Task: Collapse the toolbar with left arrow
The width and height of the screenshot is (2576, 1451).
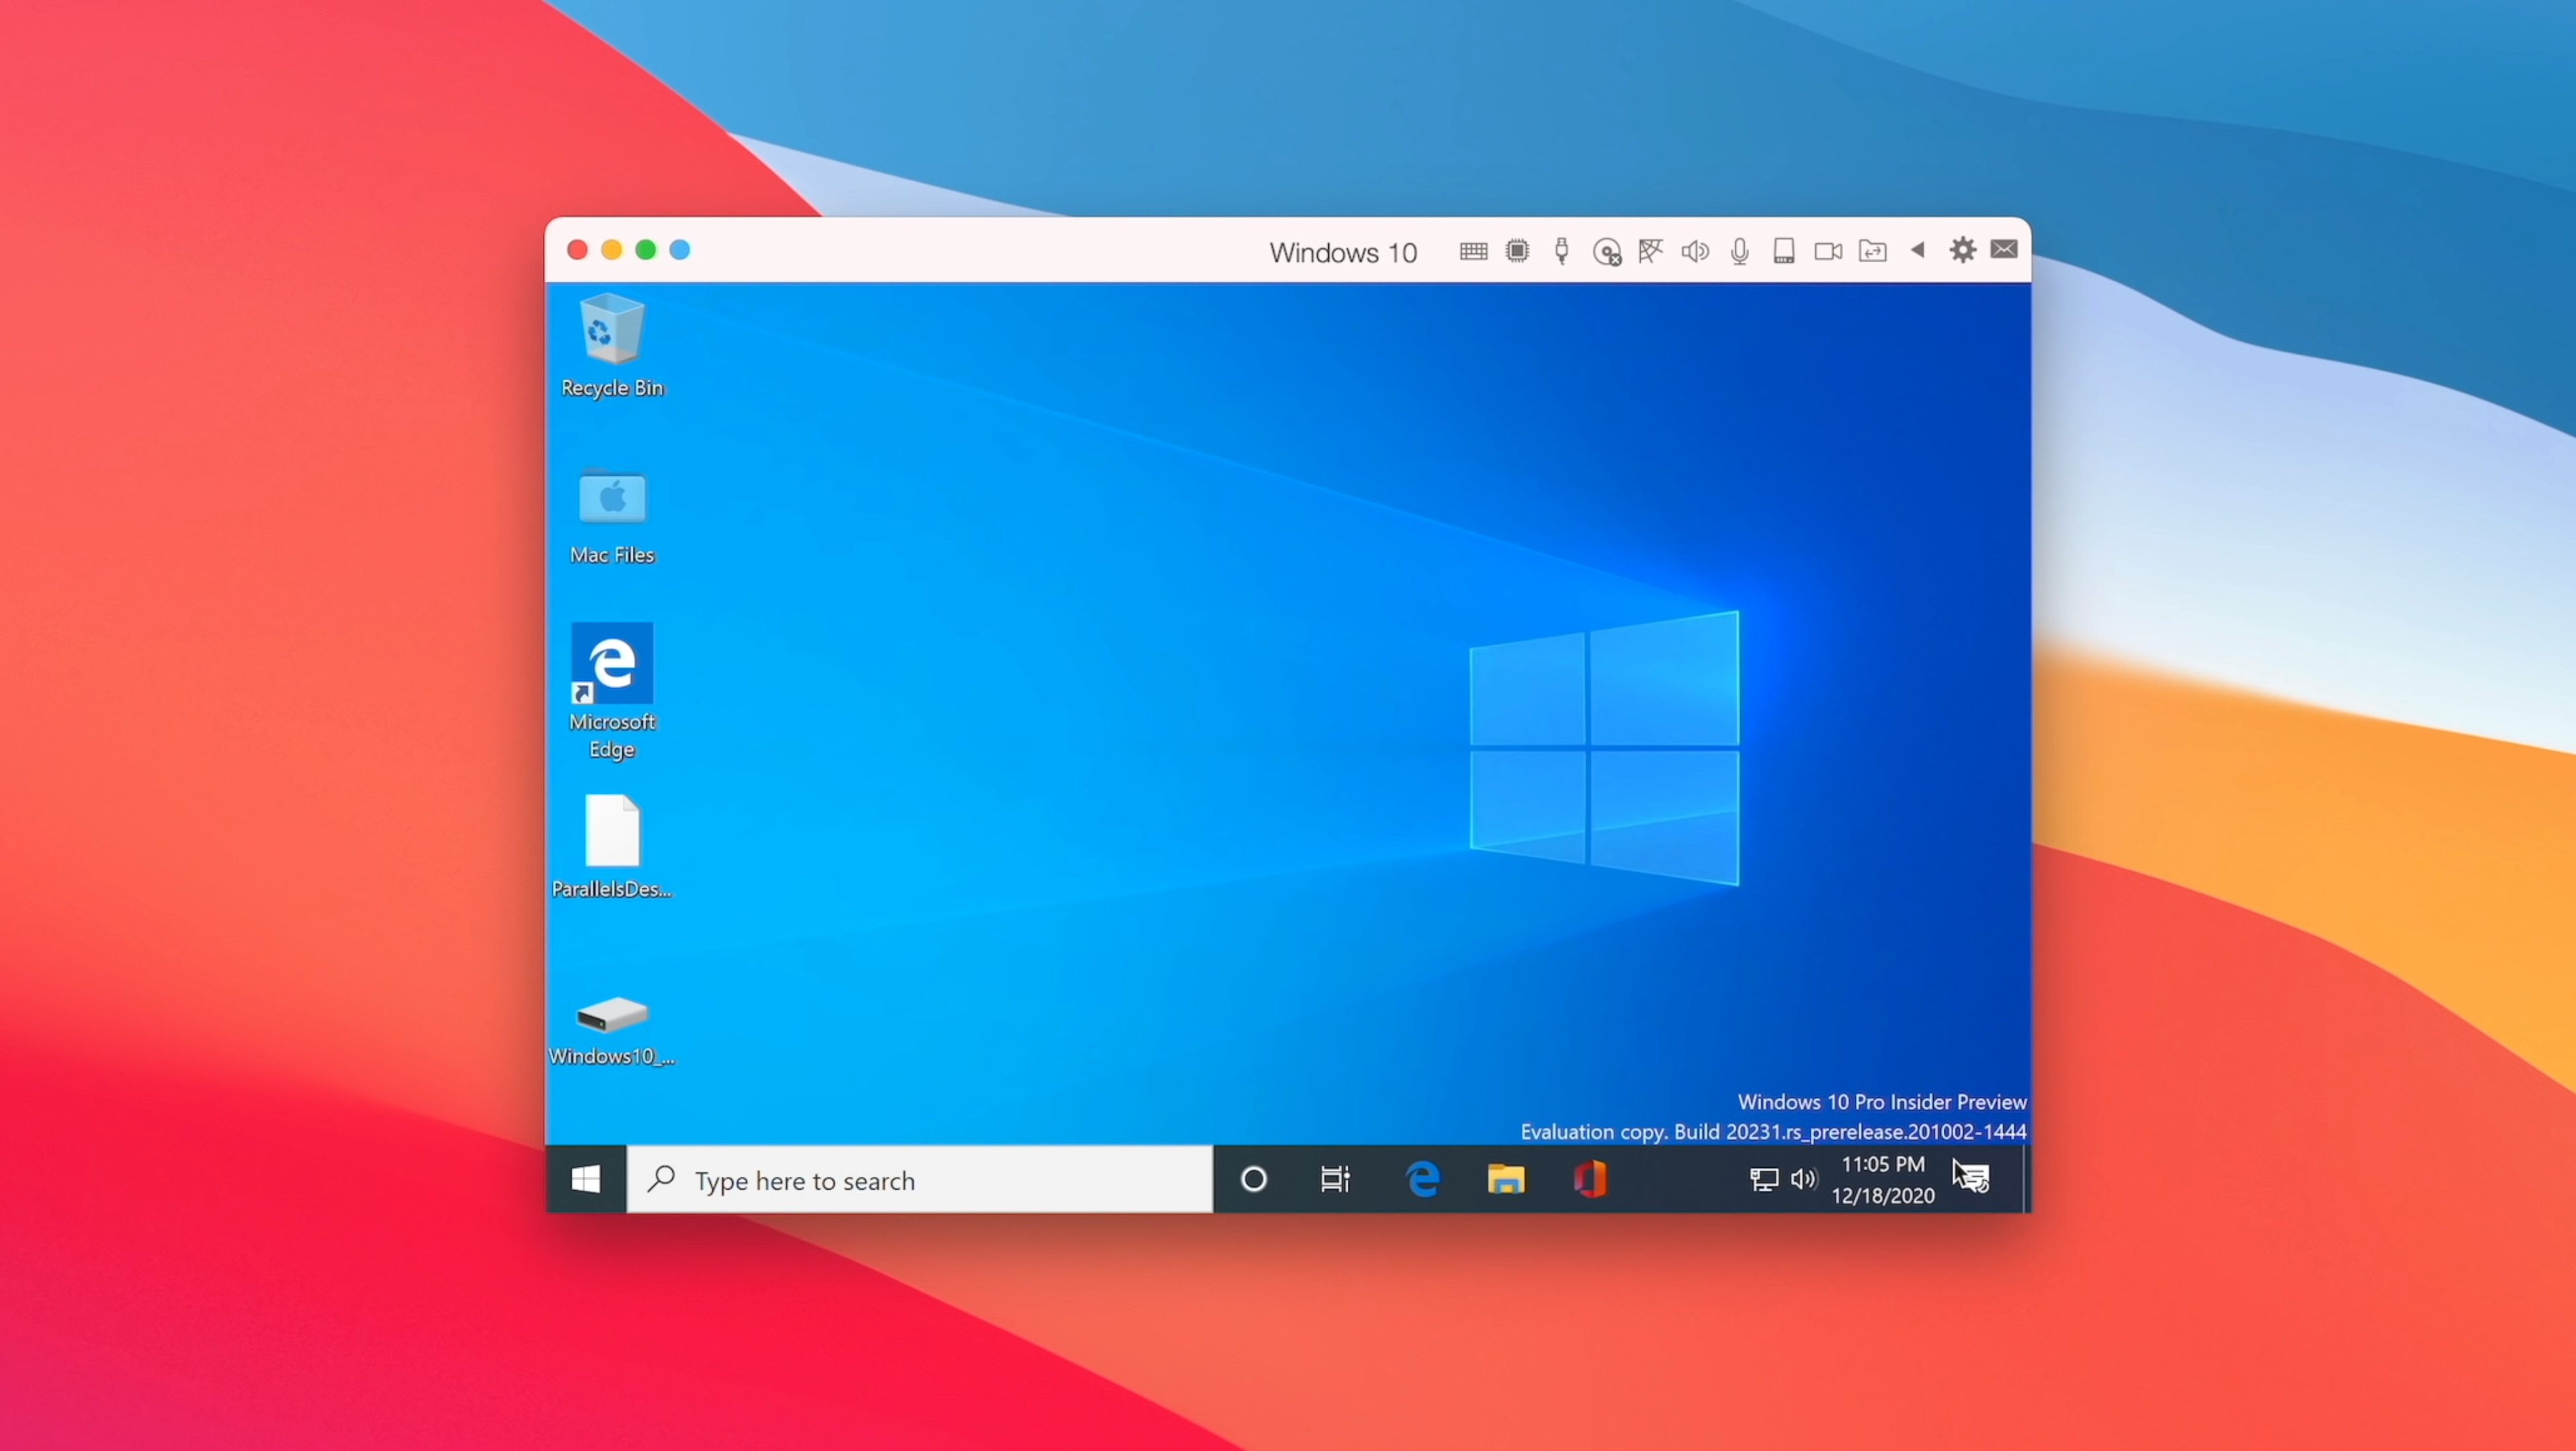Action: (1917, 250)
